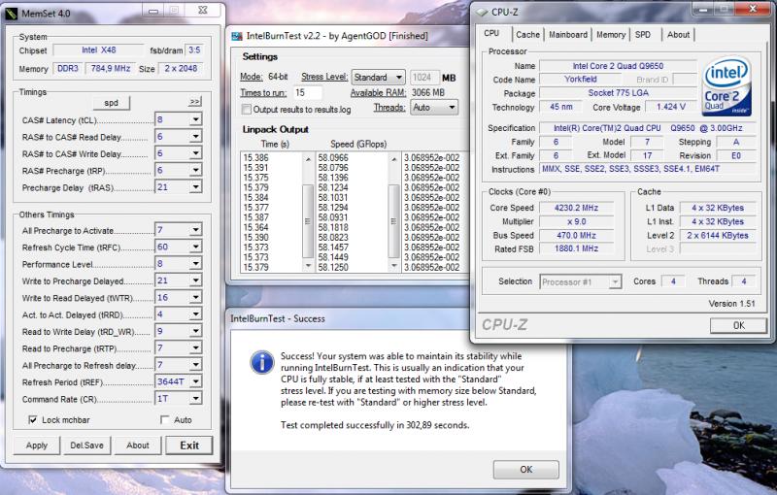Switch to the Memory tab in CPU-Z
The width and height of the screenshot is (777, 495).
(x=611, y=35)
